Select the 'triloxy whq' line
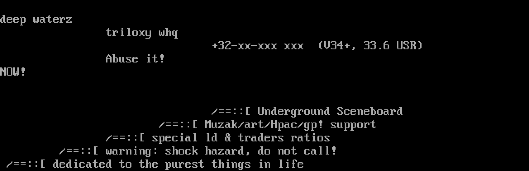529x171 pixels. click(142, 32)
